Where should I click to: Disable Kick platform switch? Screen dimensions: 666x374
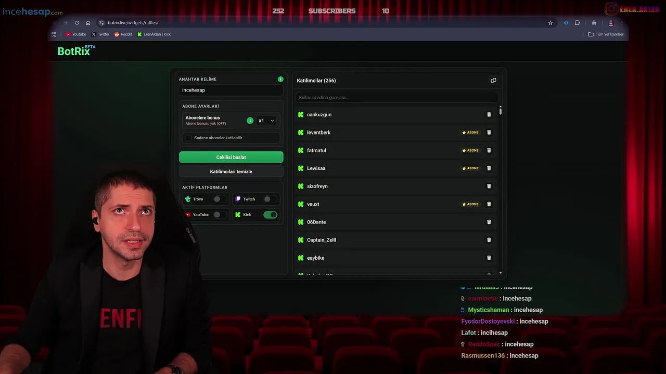270,215
